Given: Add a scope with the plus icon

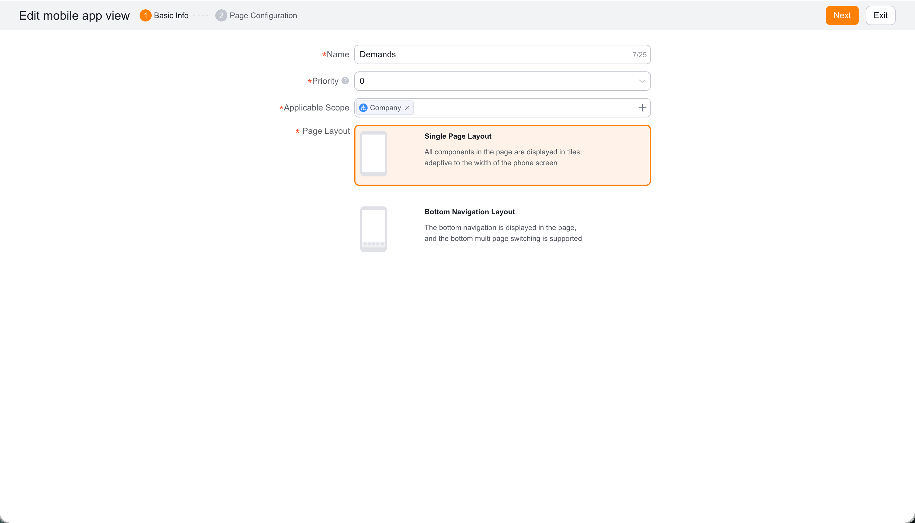Looking at the screenshot, I should click(642, 108).
